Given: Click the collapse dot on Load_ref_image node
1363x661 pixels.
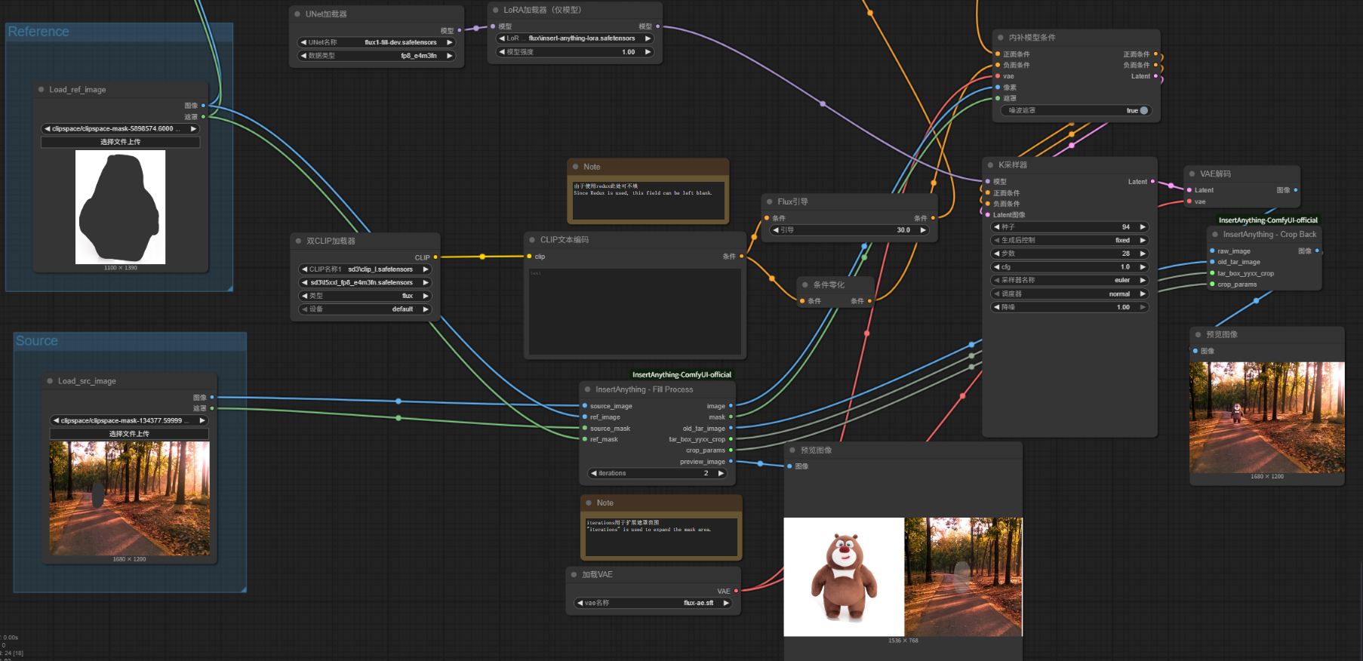Looking at the screenshot, I should (42, 89).
